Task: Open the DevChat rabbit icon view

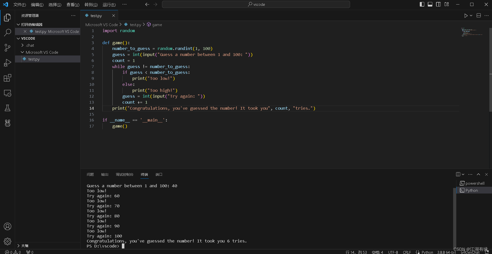Action: [x=8, y=123]
